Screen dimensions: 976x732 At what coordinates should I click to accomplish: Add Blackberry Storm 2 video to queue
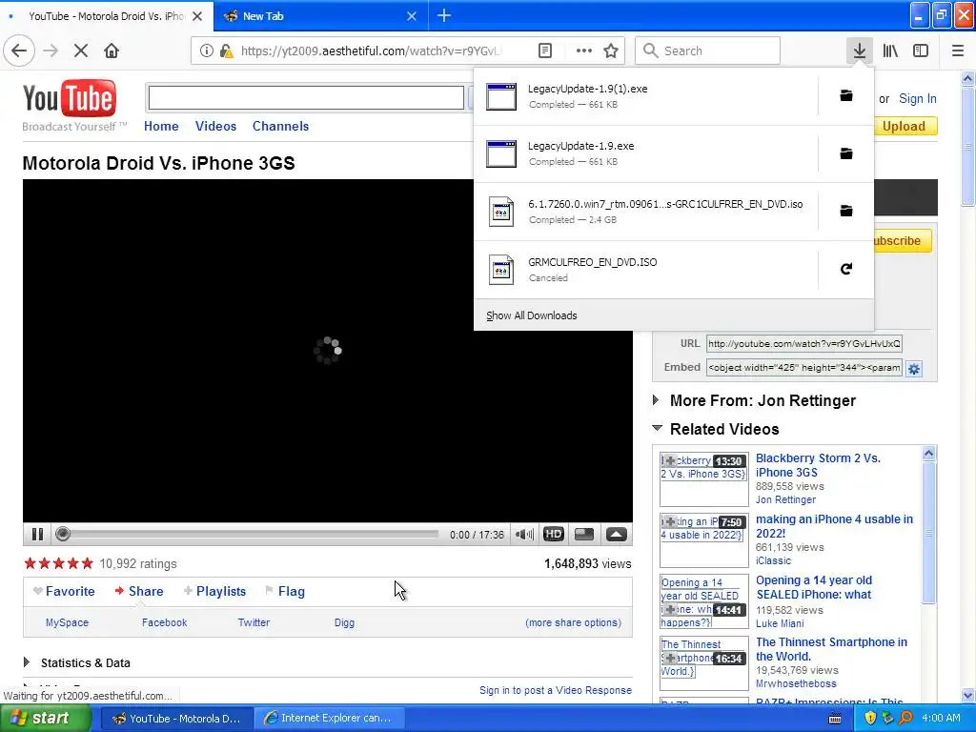(x=669, y=461)
